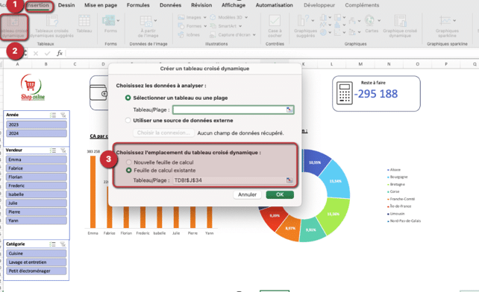
Task: Click the Modèles 3D icon
Action: pyautogui.click(x=213, y=17)
